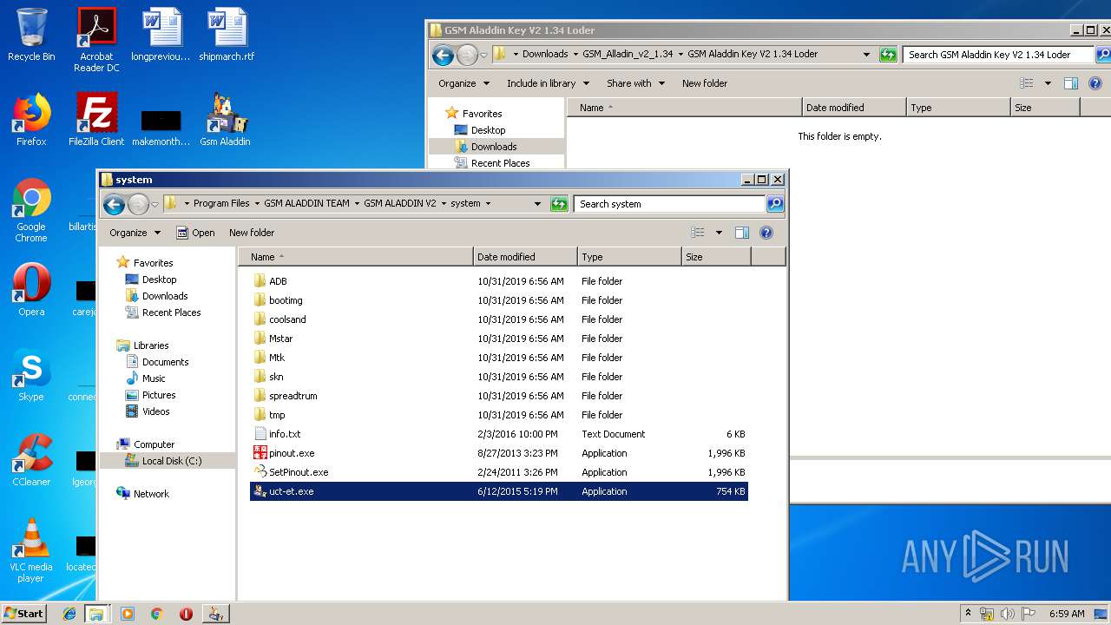Select the info.txt file
The width and height of the screenshot is (1111, 625).
click(x=499, y=434)
